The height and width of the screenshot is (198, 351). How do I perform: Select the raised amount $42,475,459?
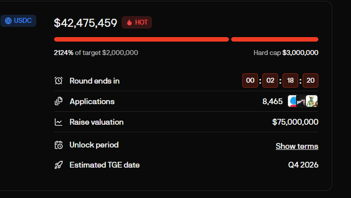coord(85,23)
